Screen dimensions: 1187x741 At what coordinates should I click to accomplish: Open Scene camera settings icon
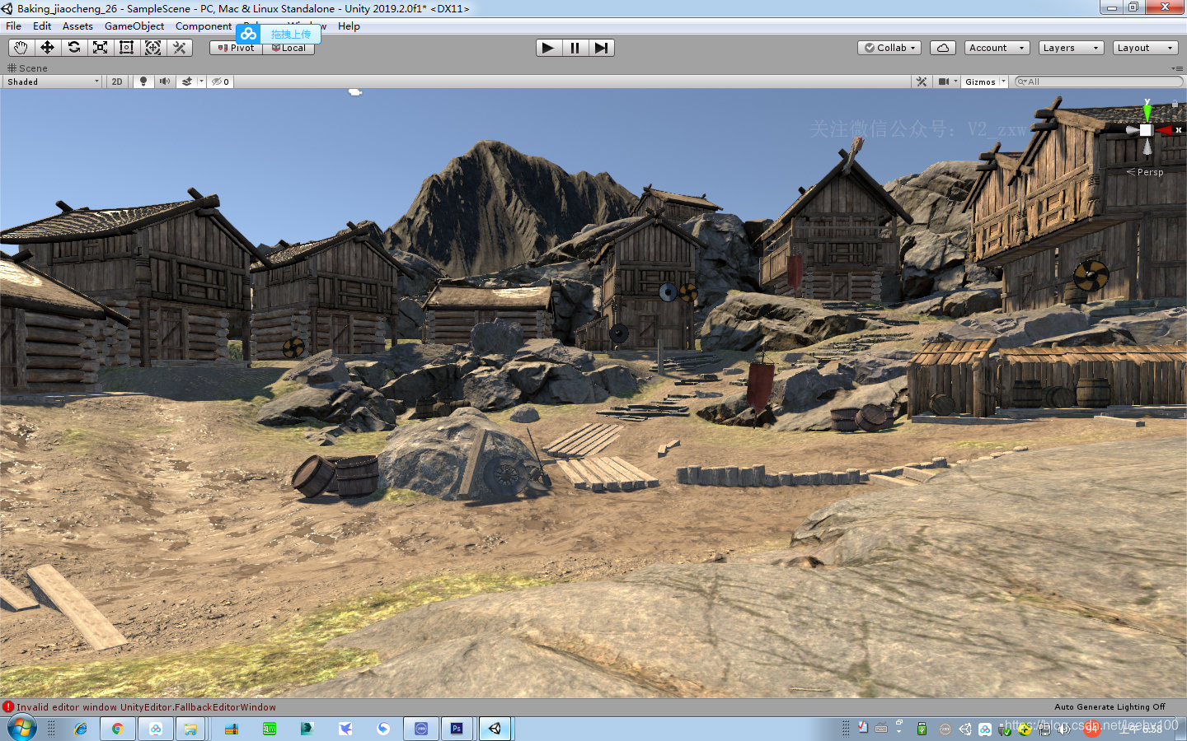(x=943, y=82)
